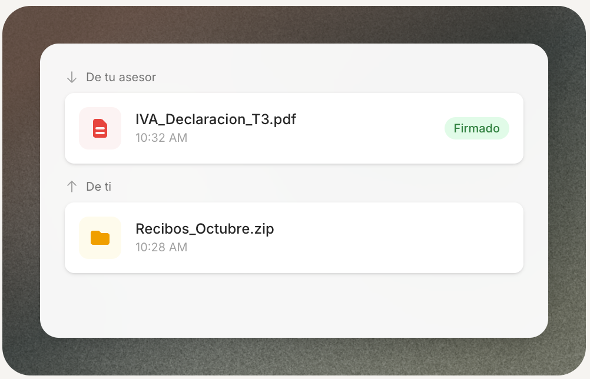Click the empty panel area below the Recibos card

294,305
